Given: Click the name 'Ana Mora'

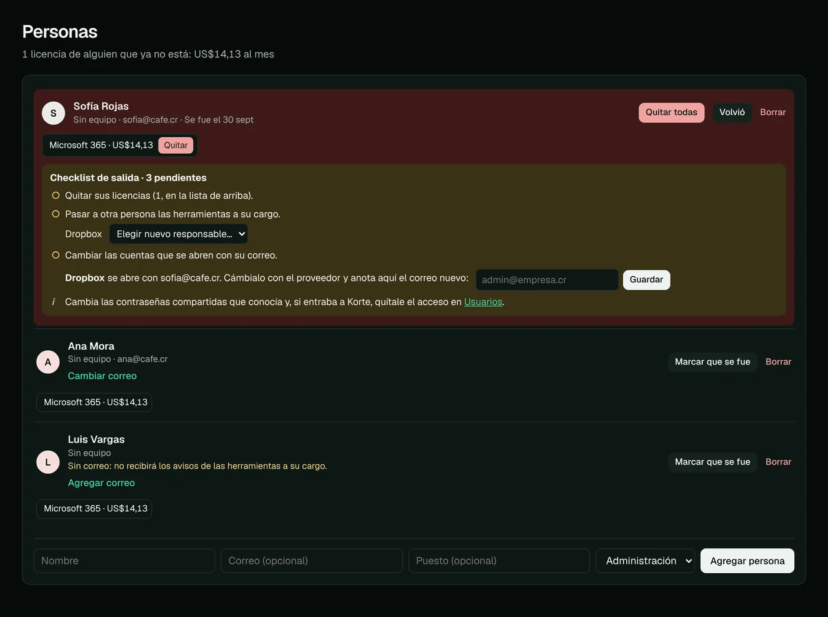Looking at the screenshot, I should pos(91,346).
